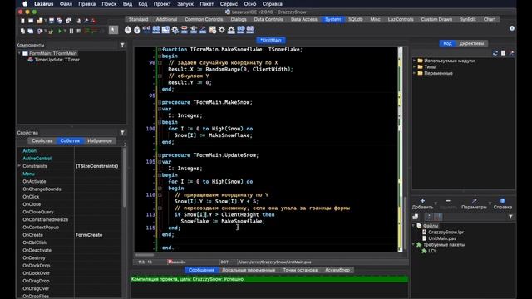The height and width of the screenshot is (299, 532).
Task: Click the Stop execution icon
Action: 79,31
